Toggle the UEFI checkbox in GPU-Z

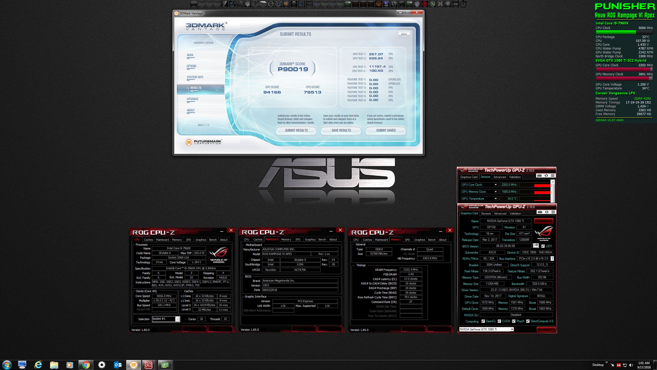543,246
